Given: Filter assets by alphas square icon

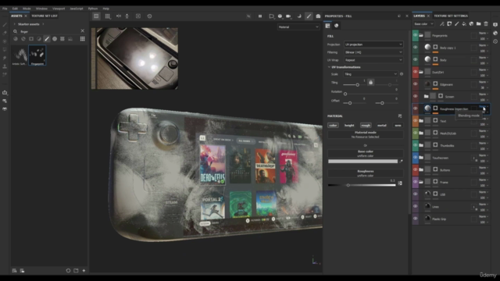Looking at the screenshot, I should point(31,39).
